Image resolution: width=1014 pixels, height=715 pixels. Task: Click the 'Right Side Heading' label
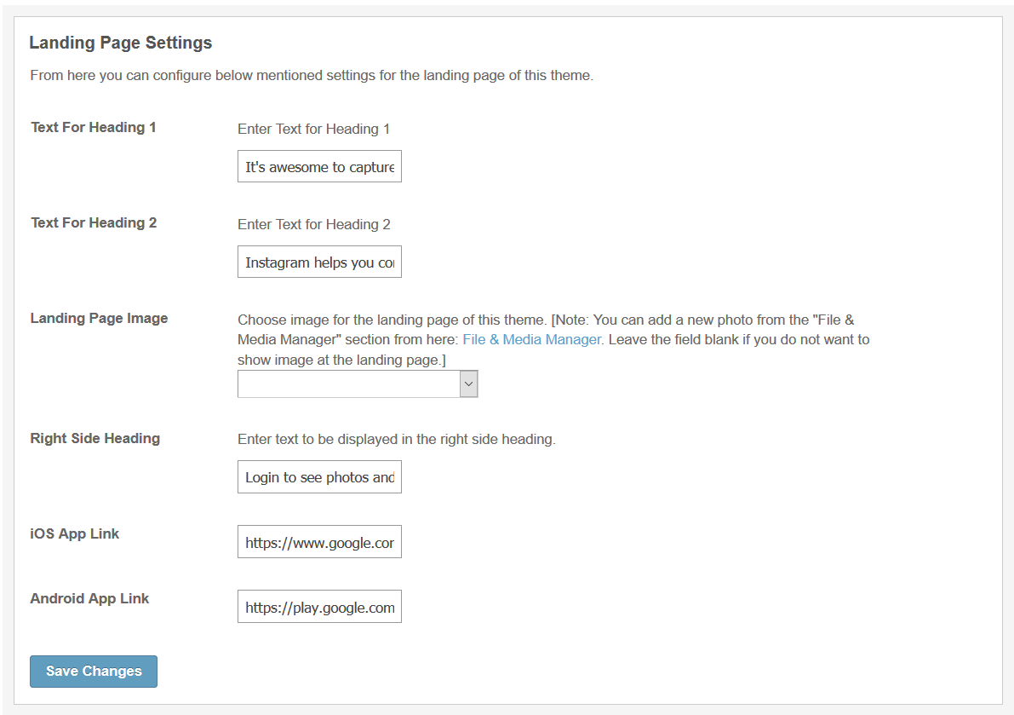pos(95,438)
